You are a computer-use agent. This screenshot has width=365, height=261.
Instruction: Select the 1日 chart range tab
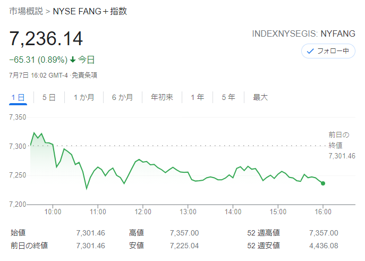tap(18, 97)
